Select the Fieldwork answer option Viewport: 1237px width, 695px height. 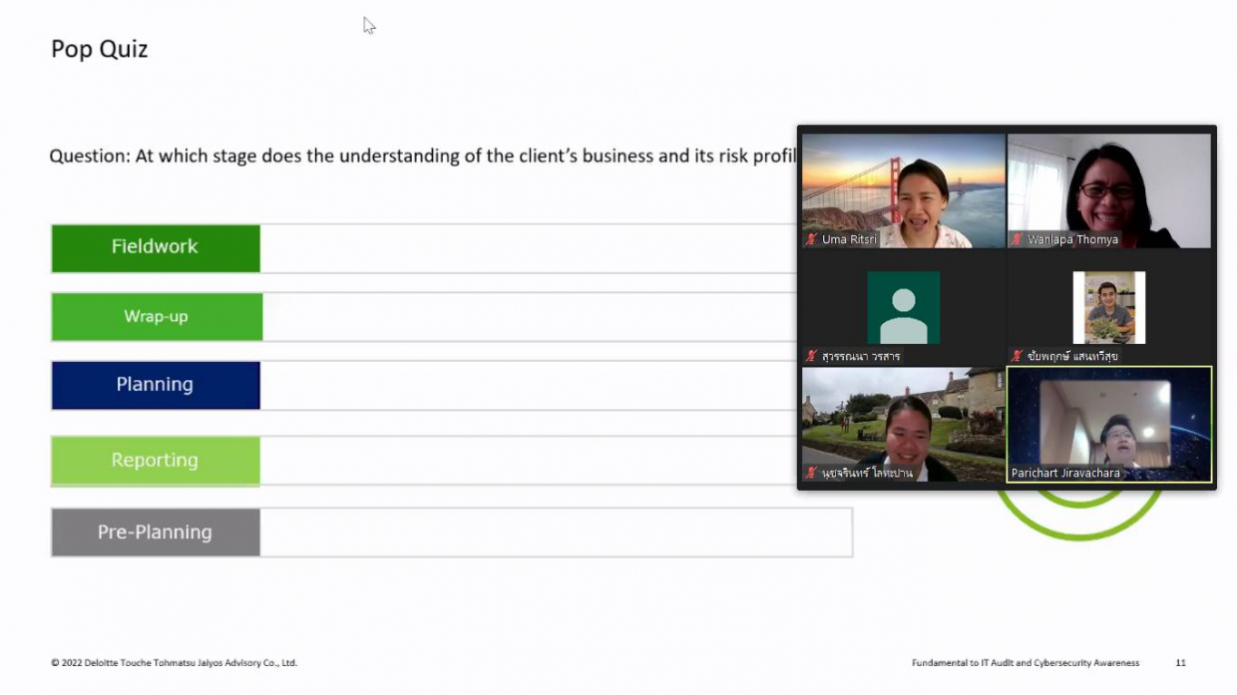[x=156, y=247]
